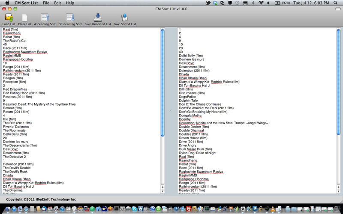343x214 pixels.
Task: Select 'Resurrect Dead: The Mystery of the Toynbee Tiles'
Action: 39,104
